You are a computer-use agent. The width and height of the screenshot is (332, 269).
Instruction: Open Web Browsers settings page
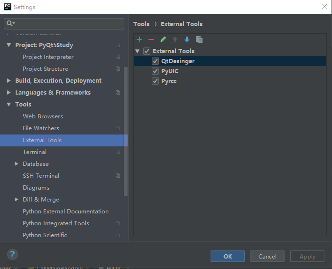(43, 116)
